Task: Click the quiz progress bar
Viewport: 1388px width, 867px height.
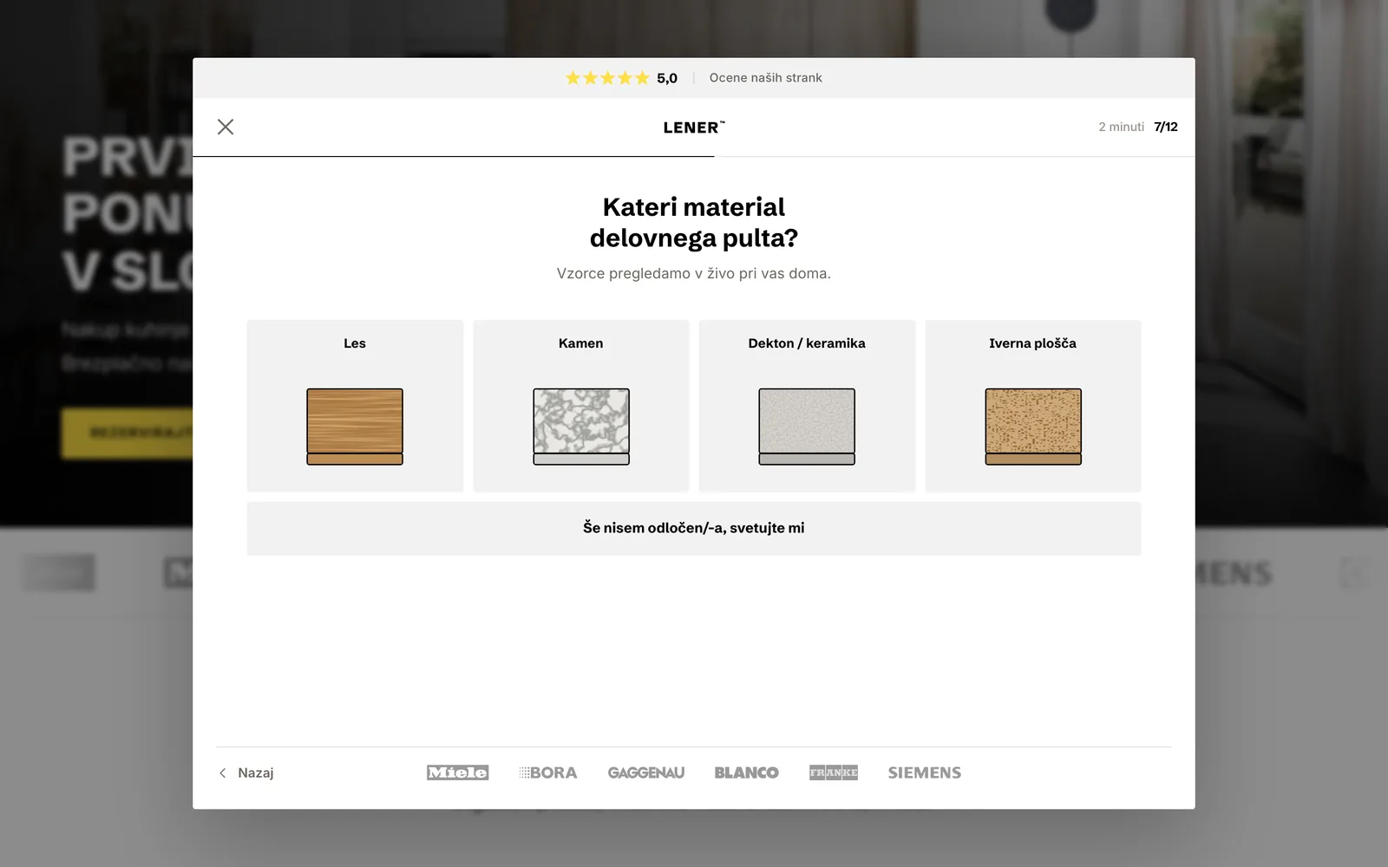Action: (x=694, y=156)
